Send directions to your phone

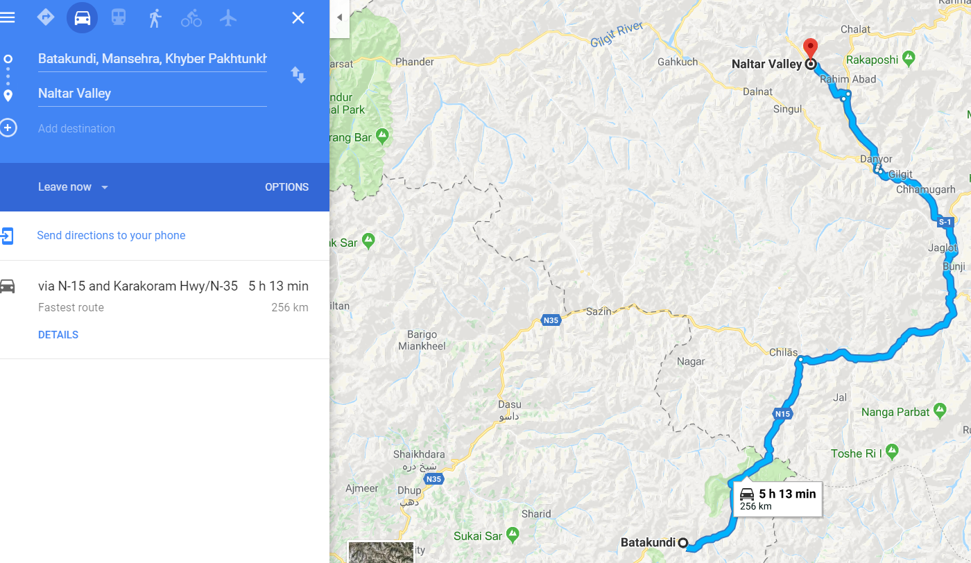111,236
